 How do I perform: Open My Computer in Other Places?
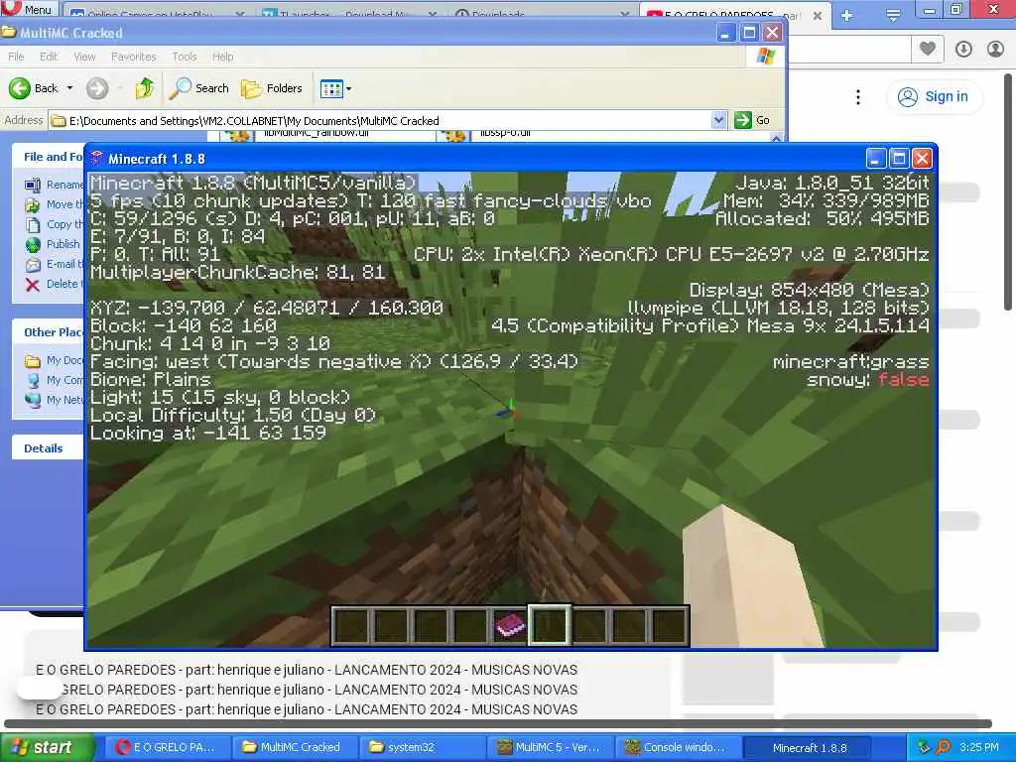55,380
